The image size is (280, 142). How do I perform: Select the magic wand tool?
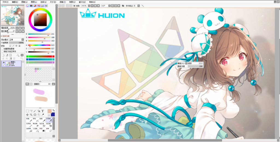click(x=35, y=111)
